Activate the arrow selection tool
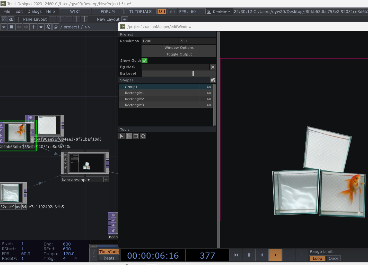 coord(121,136)
